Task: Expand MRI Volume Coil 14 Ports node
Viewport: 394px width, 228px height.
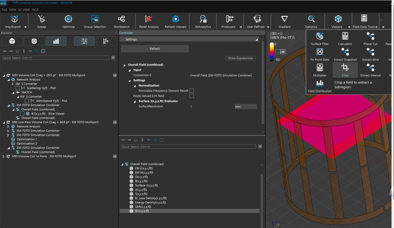Action: [x=4, y=156]
